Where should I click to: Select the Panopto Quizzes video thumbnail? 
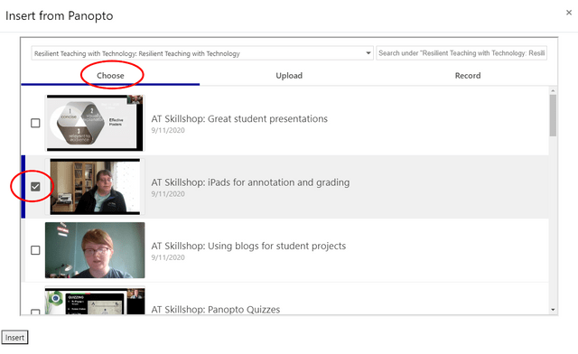click(95, 301)
